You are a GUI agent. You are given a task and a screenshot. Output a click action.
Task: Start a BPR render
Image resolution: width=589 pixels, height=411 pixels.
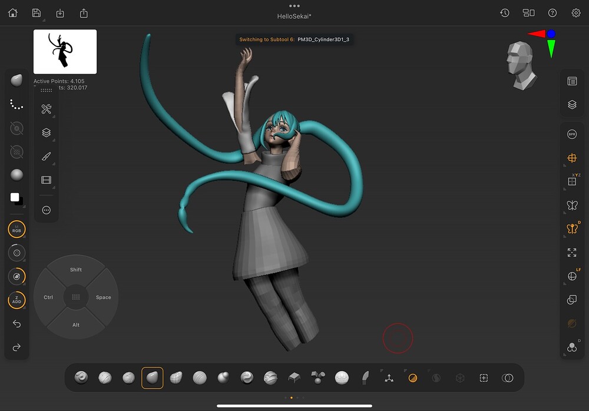572,134
